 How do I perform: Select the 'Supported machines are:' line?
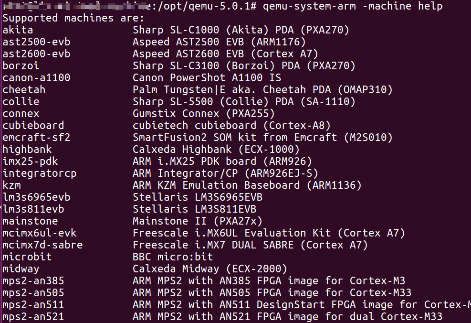click(x=73, y=18)
